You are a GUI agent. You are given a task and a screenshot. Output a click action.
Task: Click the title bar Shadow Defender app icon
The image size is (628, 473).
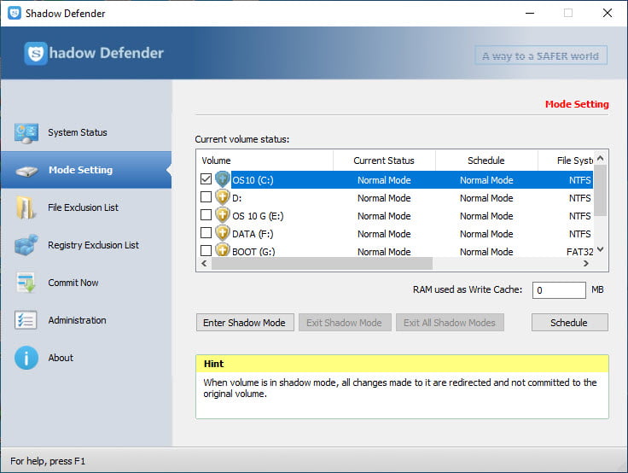(15, 13)
